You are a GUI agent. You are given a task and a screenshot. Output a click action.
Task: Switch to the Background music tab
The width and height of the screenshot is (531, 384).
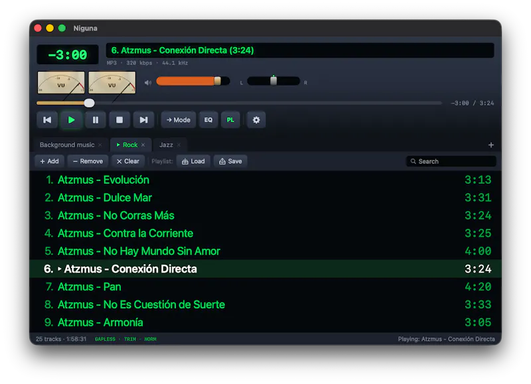[x=67, y=145]
